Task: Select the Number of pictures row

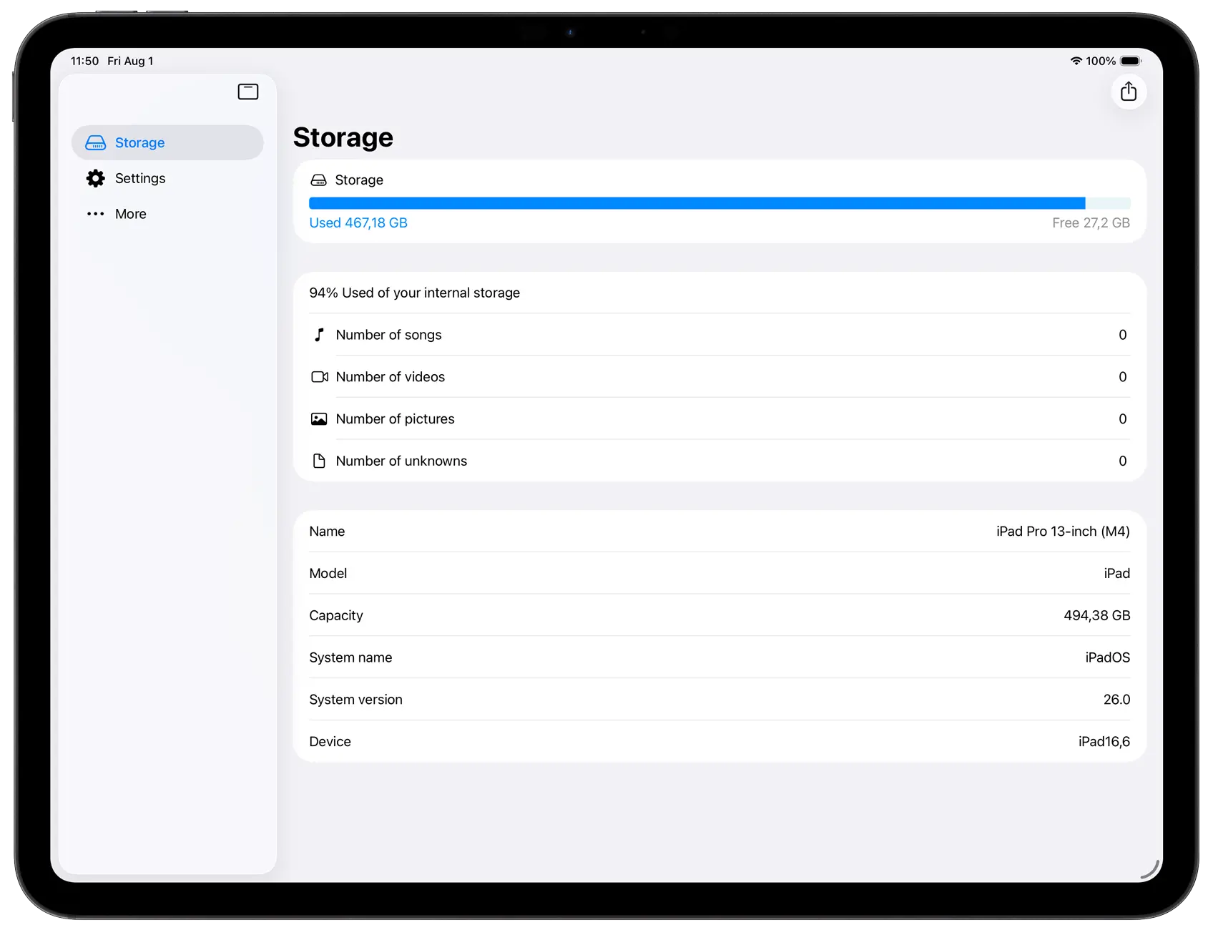Action: coord(720,419)
